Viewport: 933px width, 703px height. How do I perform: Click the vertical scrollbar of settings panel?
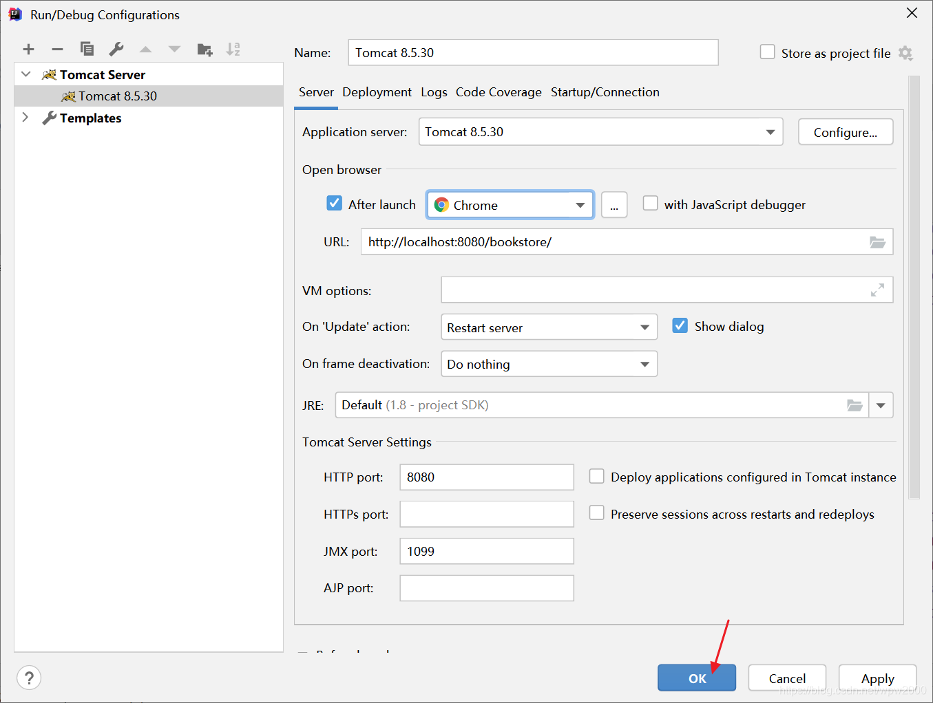pos(914,287)
